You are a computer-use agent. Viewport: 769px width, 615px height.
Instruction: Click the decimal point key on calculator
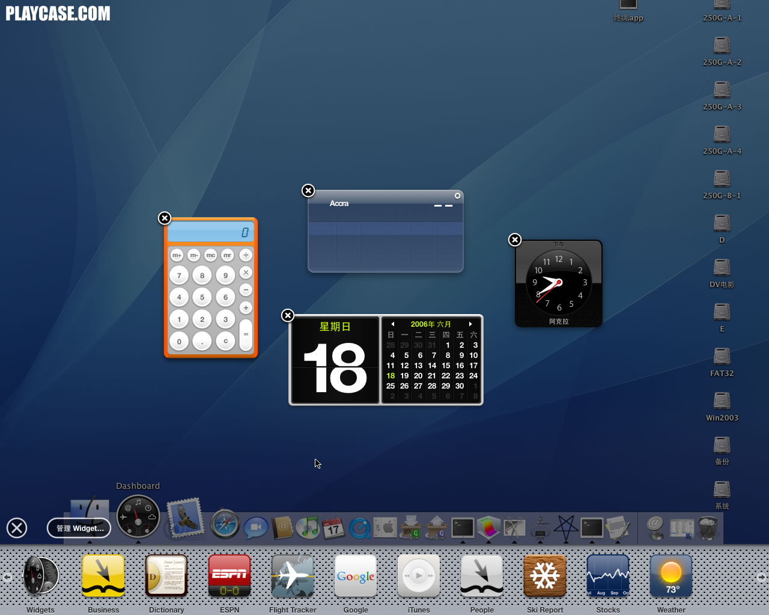coord(202,341)
